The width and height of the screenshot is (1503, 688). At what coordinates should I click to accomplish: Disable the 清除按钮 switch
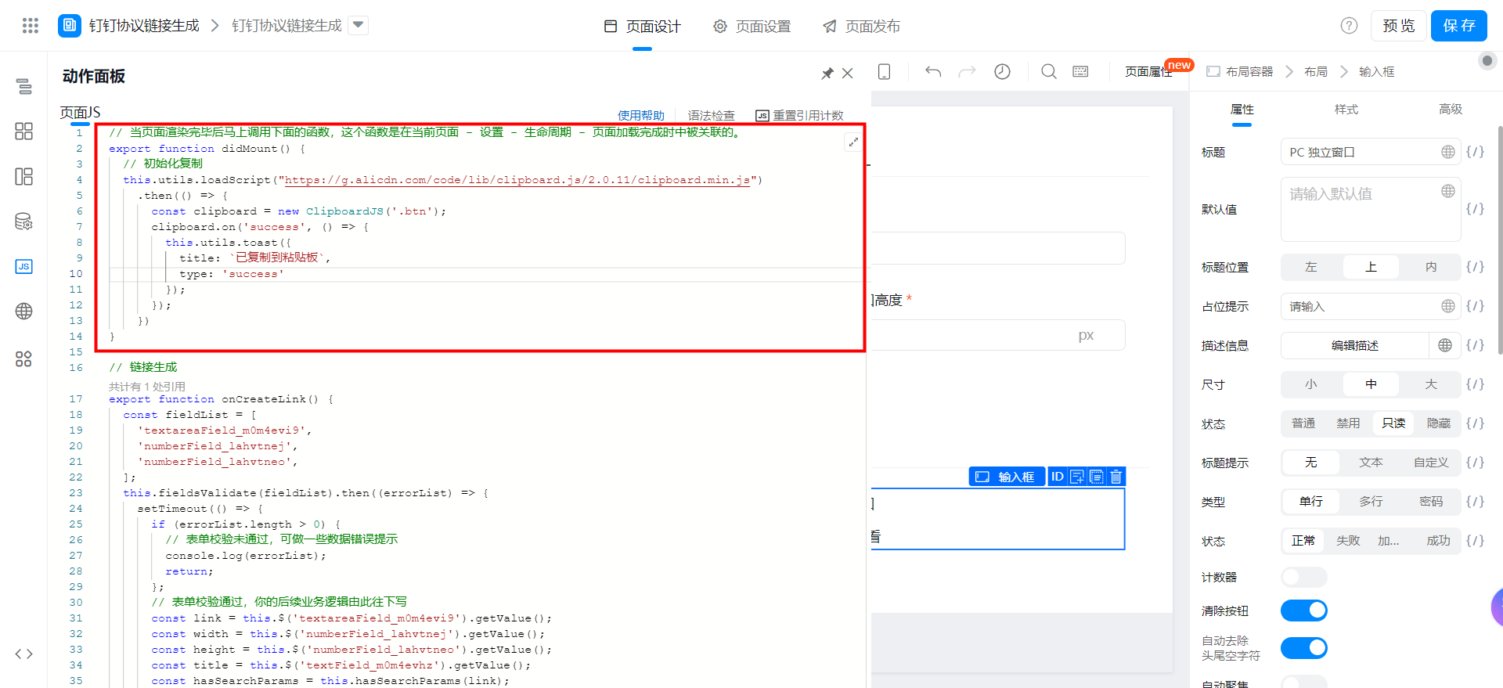1304,611
